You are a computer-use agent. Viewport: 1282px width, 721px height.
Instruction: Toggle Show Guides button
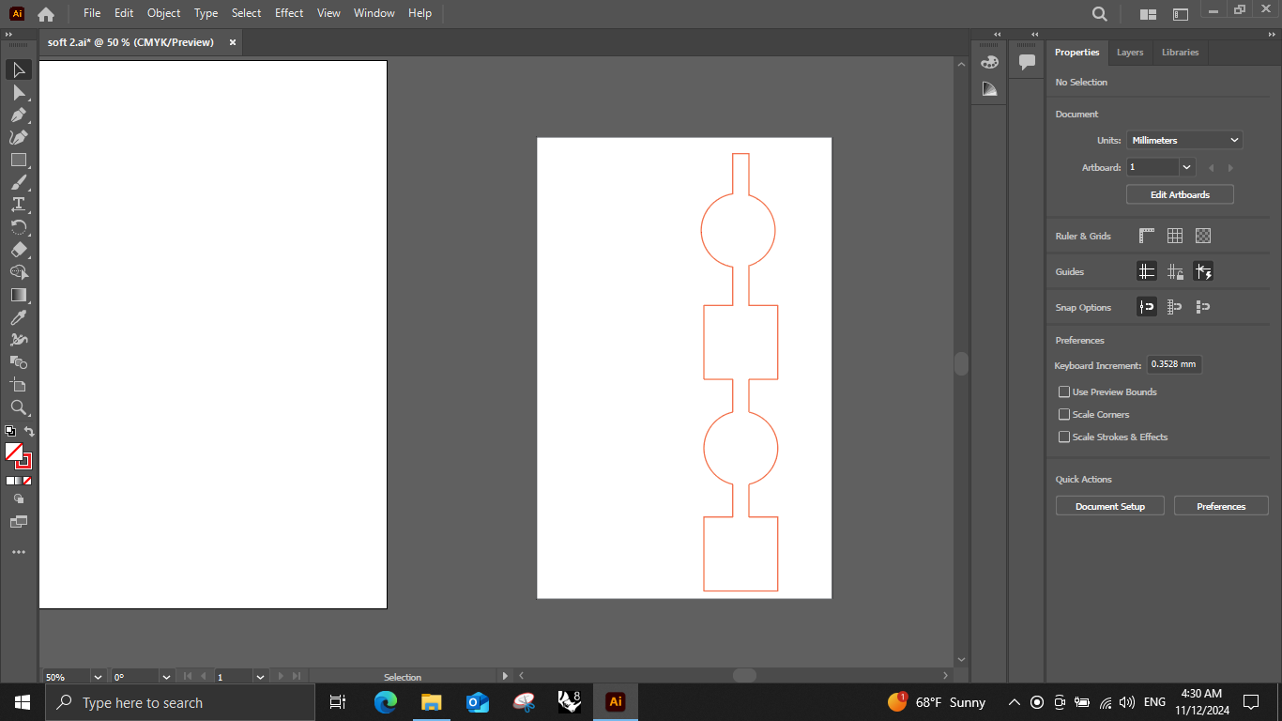pyautogui.click(x=1147, y=271)
